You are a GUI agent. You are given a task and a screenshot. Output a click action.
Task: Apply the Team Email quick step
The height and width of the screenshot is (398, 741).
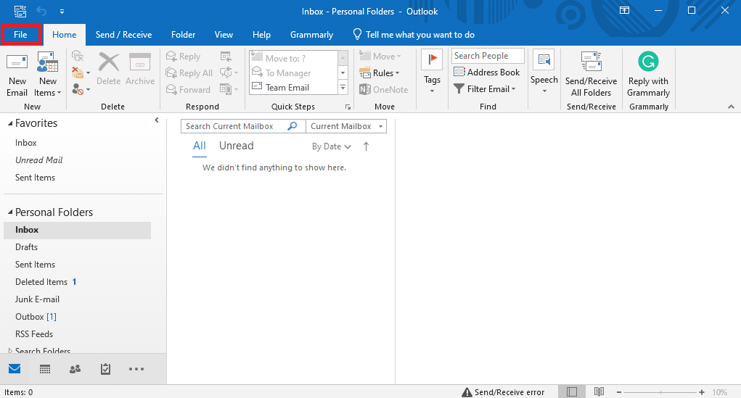click(x=287, y=87)
